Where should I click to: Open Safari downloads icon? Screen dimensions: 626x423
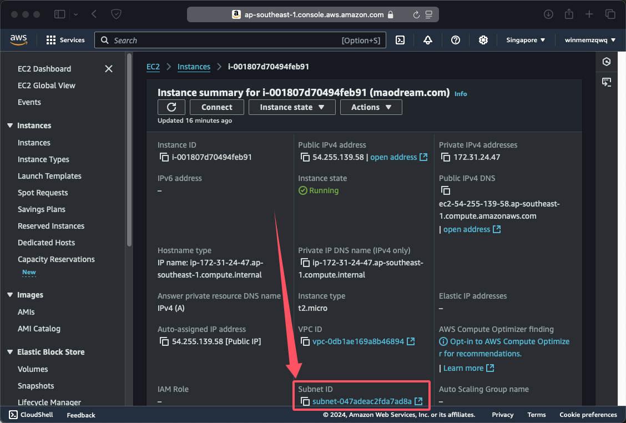pos(548,14)
